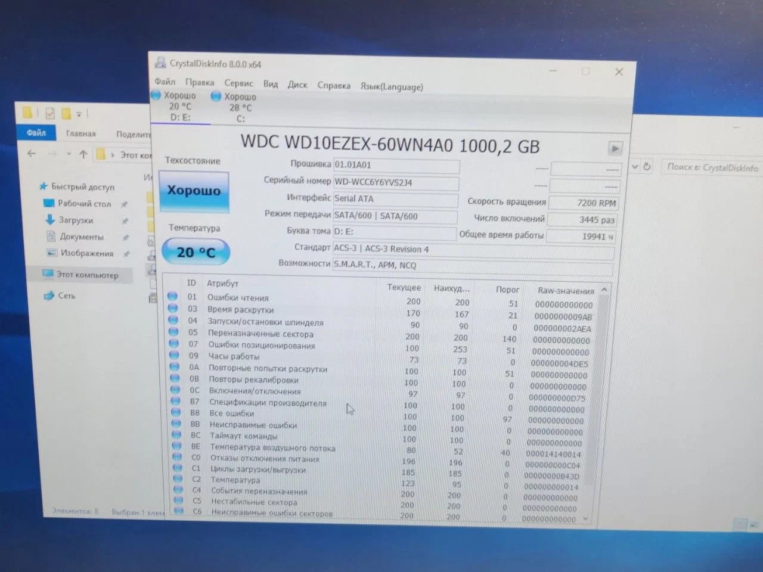Click the Текущее column header

click(404, 287)
